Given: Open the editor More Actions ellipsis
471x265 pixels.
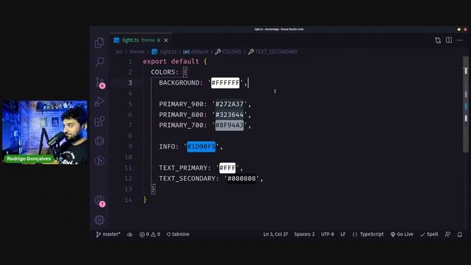Looking at the screenshot, I should tap(459, 40).
